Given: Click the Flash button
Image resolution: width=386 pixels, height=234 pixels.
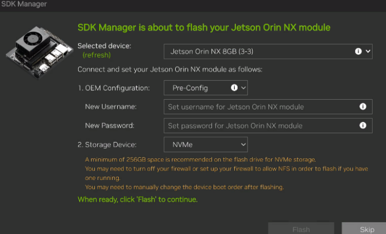Looking at the screenshot, I should [x=301, y=228].
